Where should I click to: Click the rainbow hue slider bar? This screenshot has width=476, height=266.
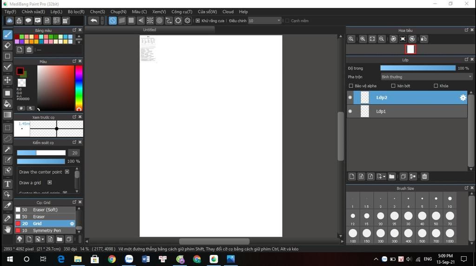point(79,87)
